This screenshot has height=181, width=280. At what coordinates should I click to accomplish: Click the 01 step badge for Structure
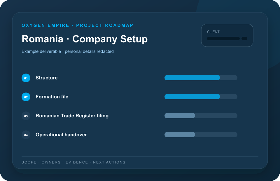pos(26,78)
